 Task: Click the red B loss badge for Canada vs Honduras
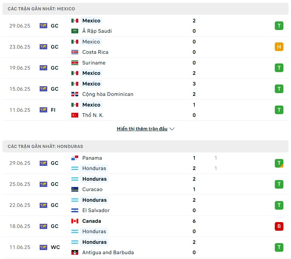point(279,226)
